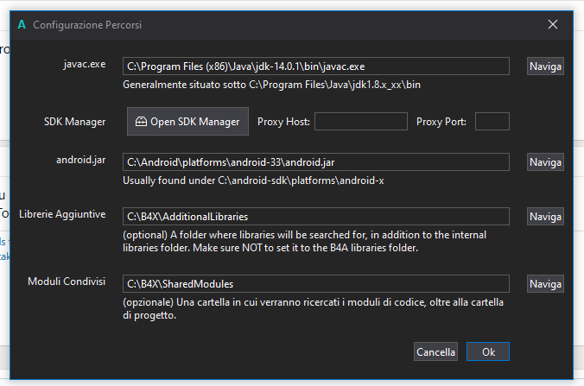Confirm paths with the Ok button

(488, 351)
